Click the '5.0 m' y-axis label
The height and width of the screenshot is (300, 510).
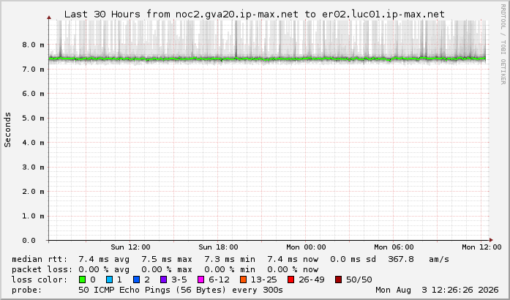[33, 118]
